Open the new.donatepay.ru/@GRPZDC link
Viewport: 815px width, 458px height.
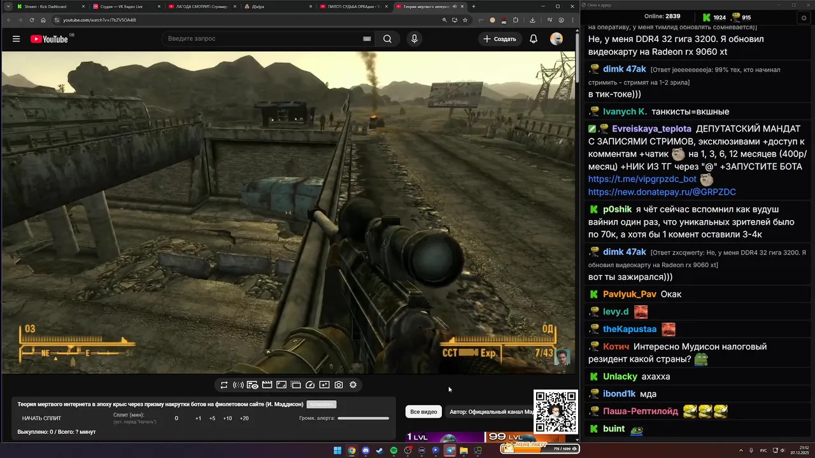(x=662, y=192)
